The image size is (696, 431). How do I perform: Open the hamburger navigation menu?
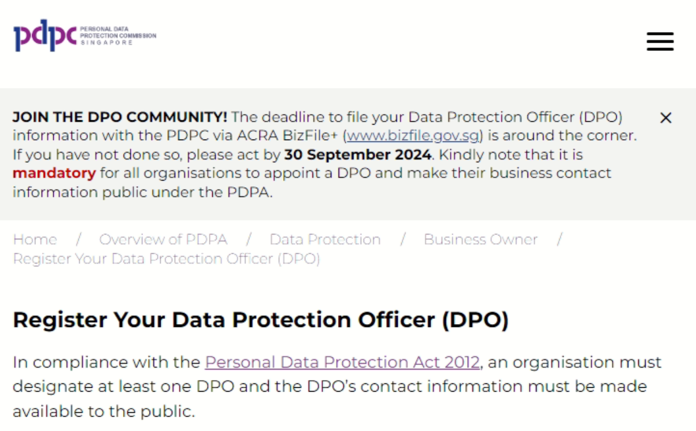tap(660, 42)
